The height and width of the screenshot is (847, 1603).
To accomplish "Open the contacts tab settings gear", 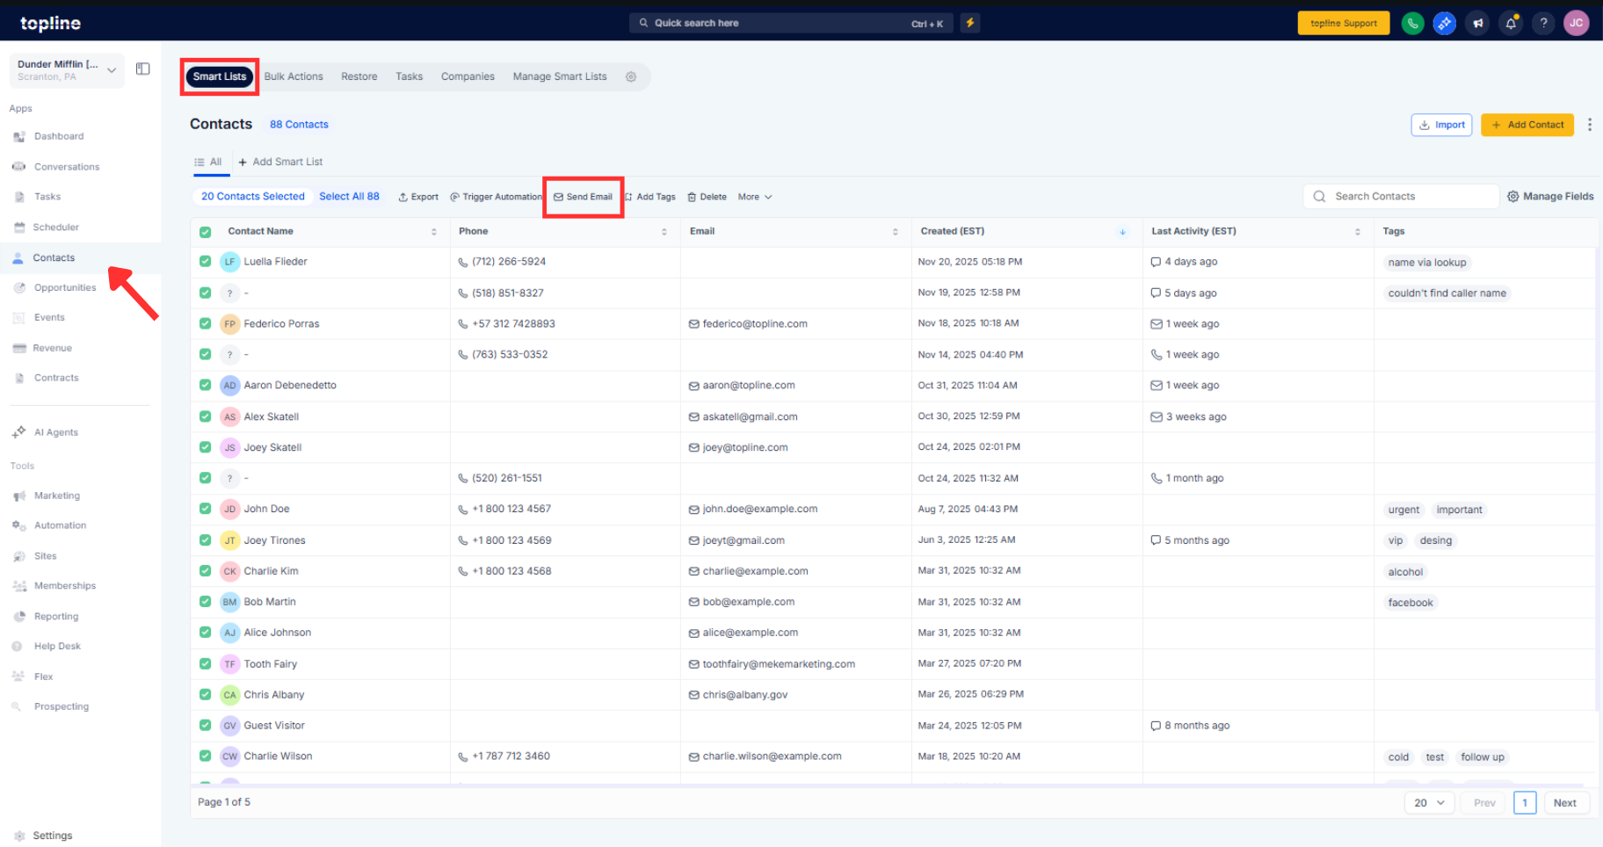I will (631, 76).
